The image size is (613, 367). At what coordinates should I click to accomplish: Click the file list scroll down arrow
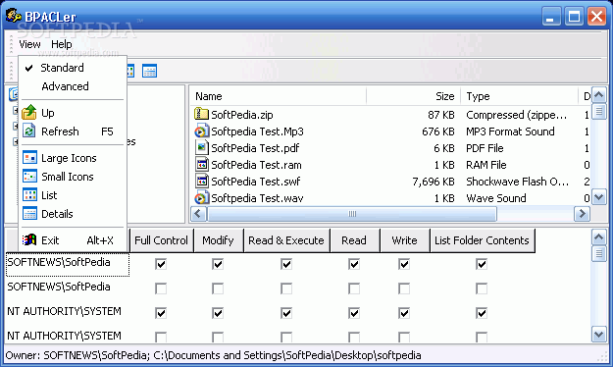[x=599, y=197]
